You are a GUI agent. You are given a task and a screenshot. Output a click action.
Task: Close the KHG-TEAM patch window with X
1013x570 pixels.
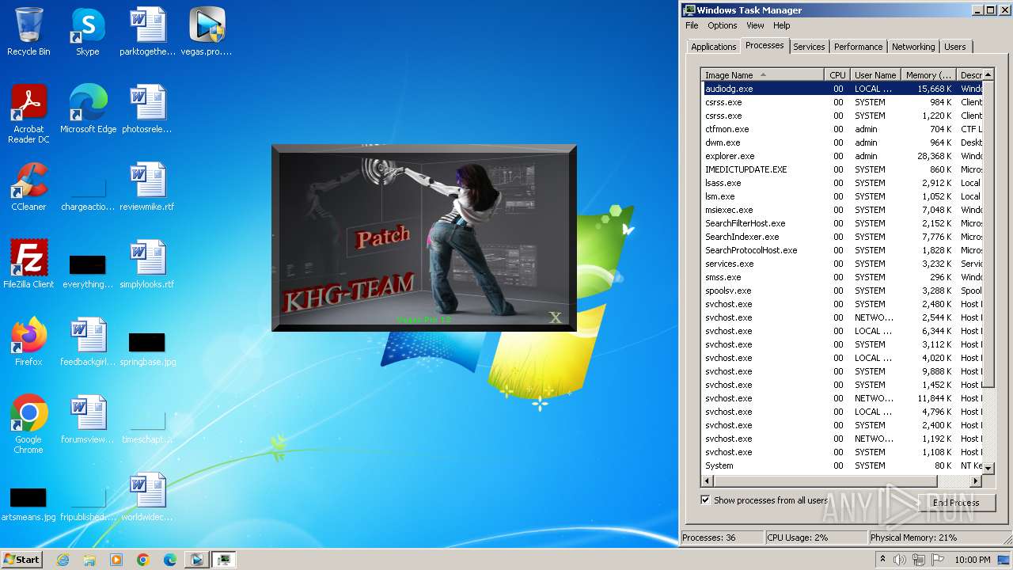(x=556, y=317)
